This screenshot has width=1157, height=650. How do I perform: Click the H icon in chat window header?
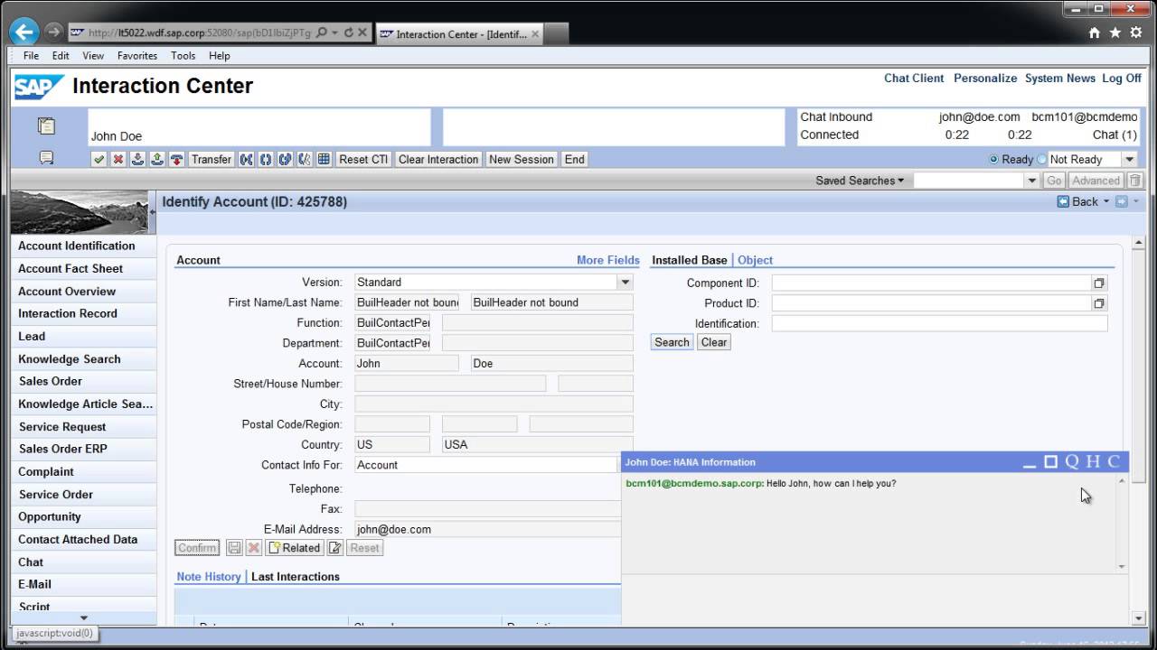click(1094, 461)
